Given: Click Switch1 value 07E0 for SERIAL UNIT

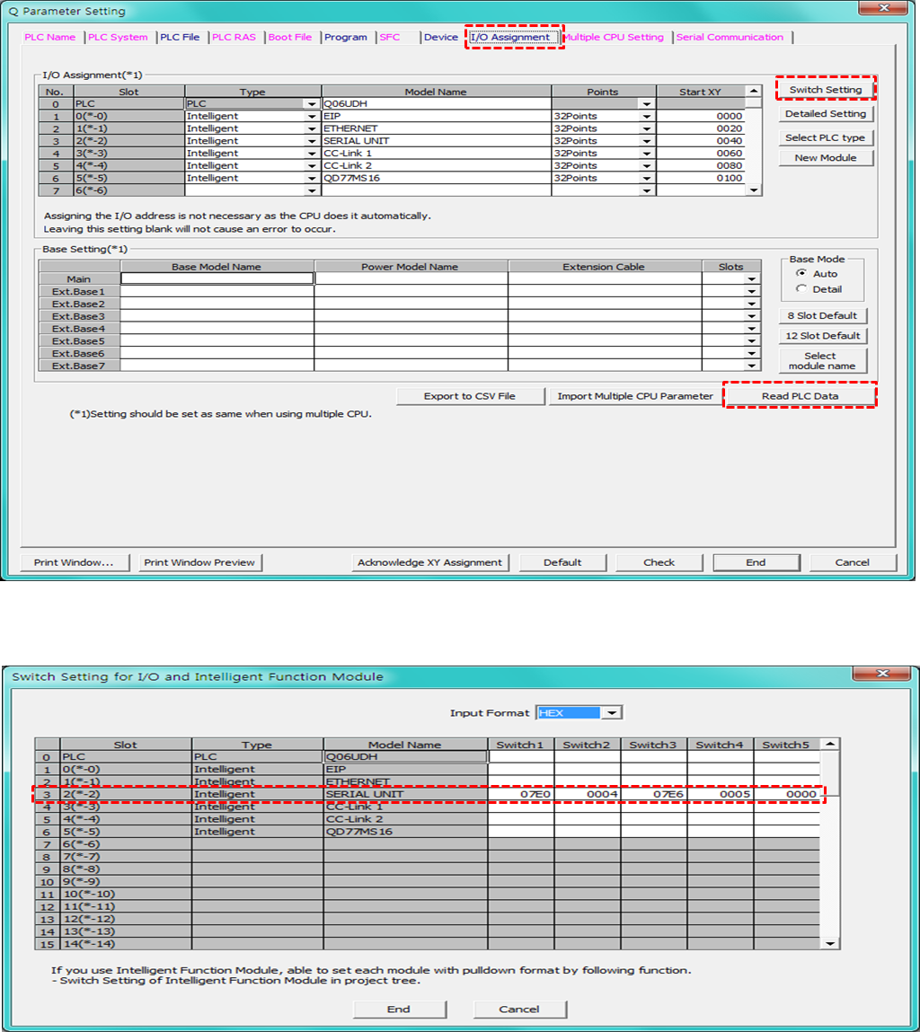Looking at the screenshot, I should coord(521,794).
